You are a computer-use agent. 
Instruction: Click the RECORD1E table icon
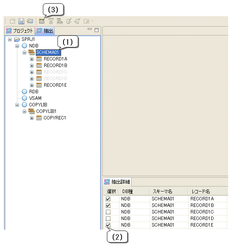(39, 85)
